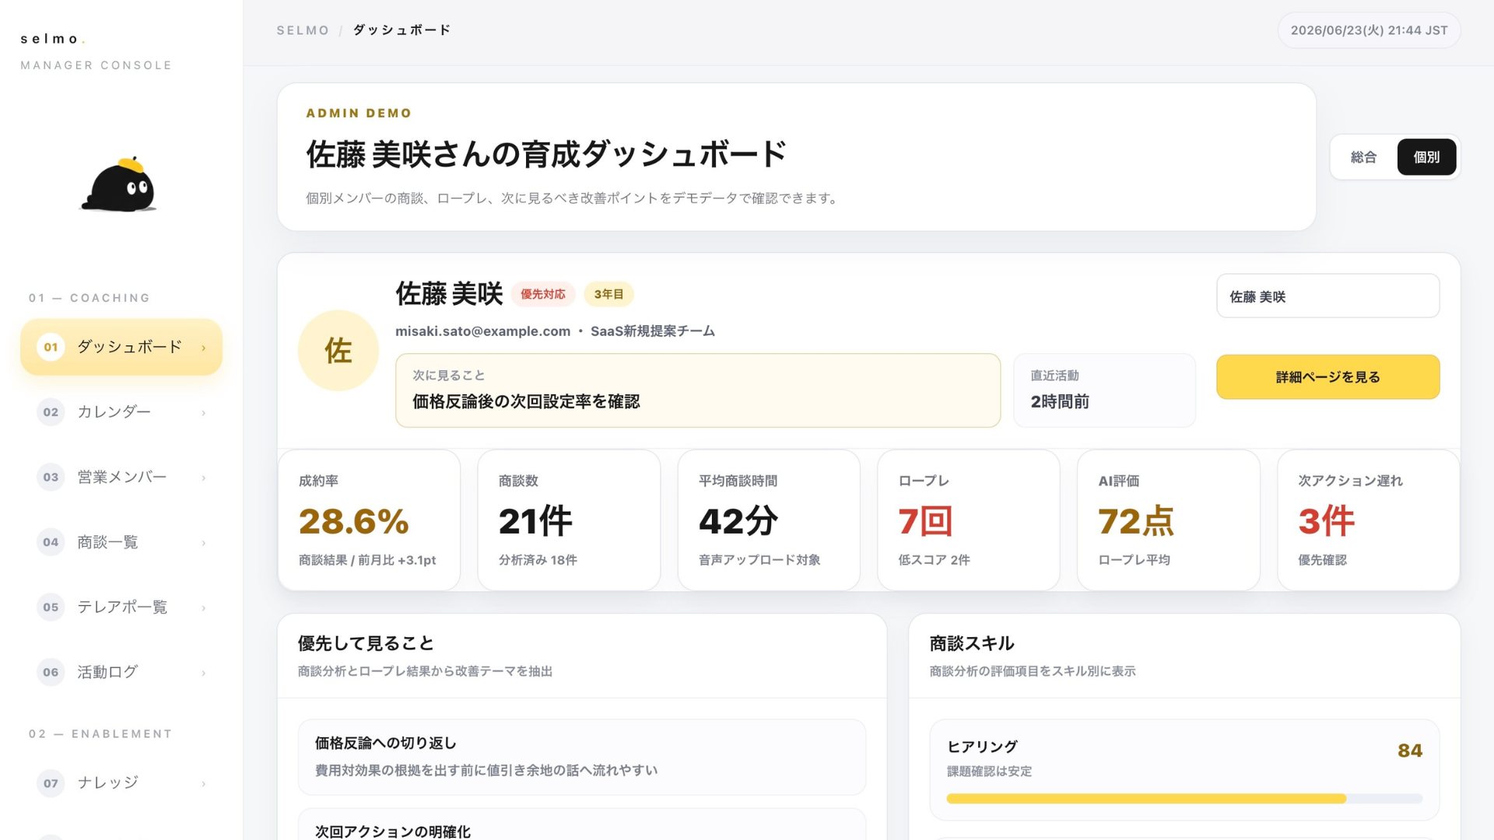Click the 佐 avatar circle
Viewport: 1494px width, 840px height.
pyautogui.click(x=338, y=351)
